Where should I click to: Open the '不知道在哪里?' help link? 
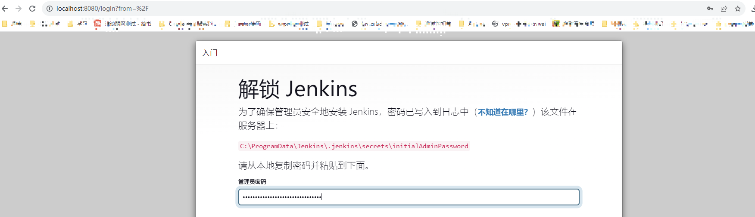[503, 112]
